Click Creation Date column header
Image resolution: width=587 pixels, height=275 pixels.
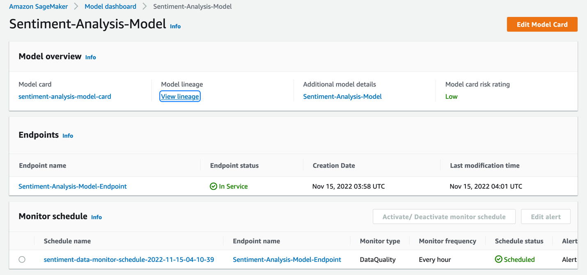[334, 166]
